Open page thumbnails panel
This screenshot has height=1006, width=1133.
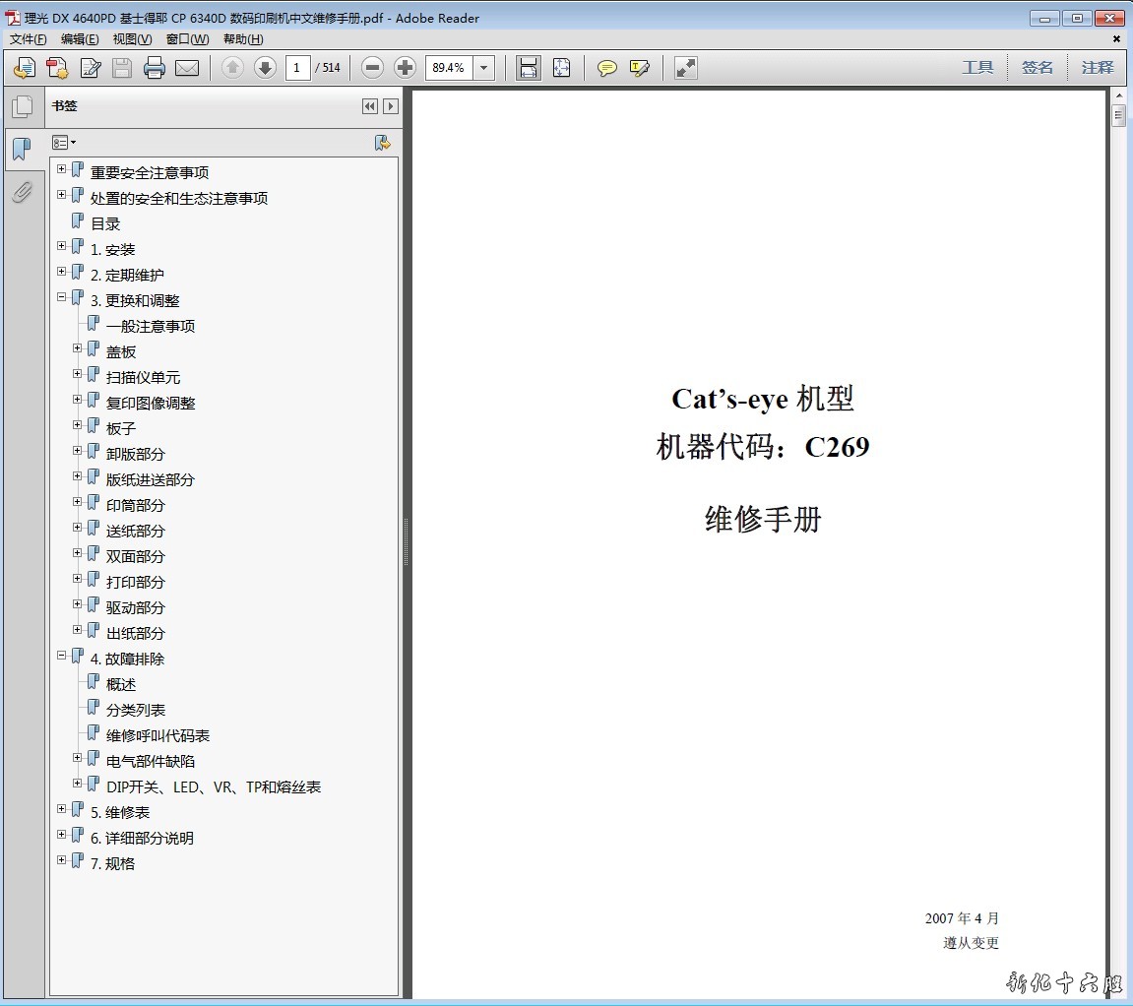(22, 107)
